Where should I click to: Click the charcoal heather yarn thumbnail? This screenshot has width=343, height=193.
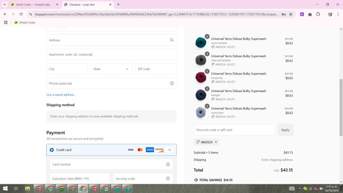point(201,60)
